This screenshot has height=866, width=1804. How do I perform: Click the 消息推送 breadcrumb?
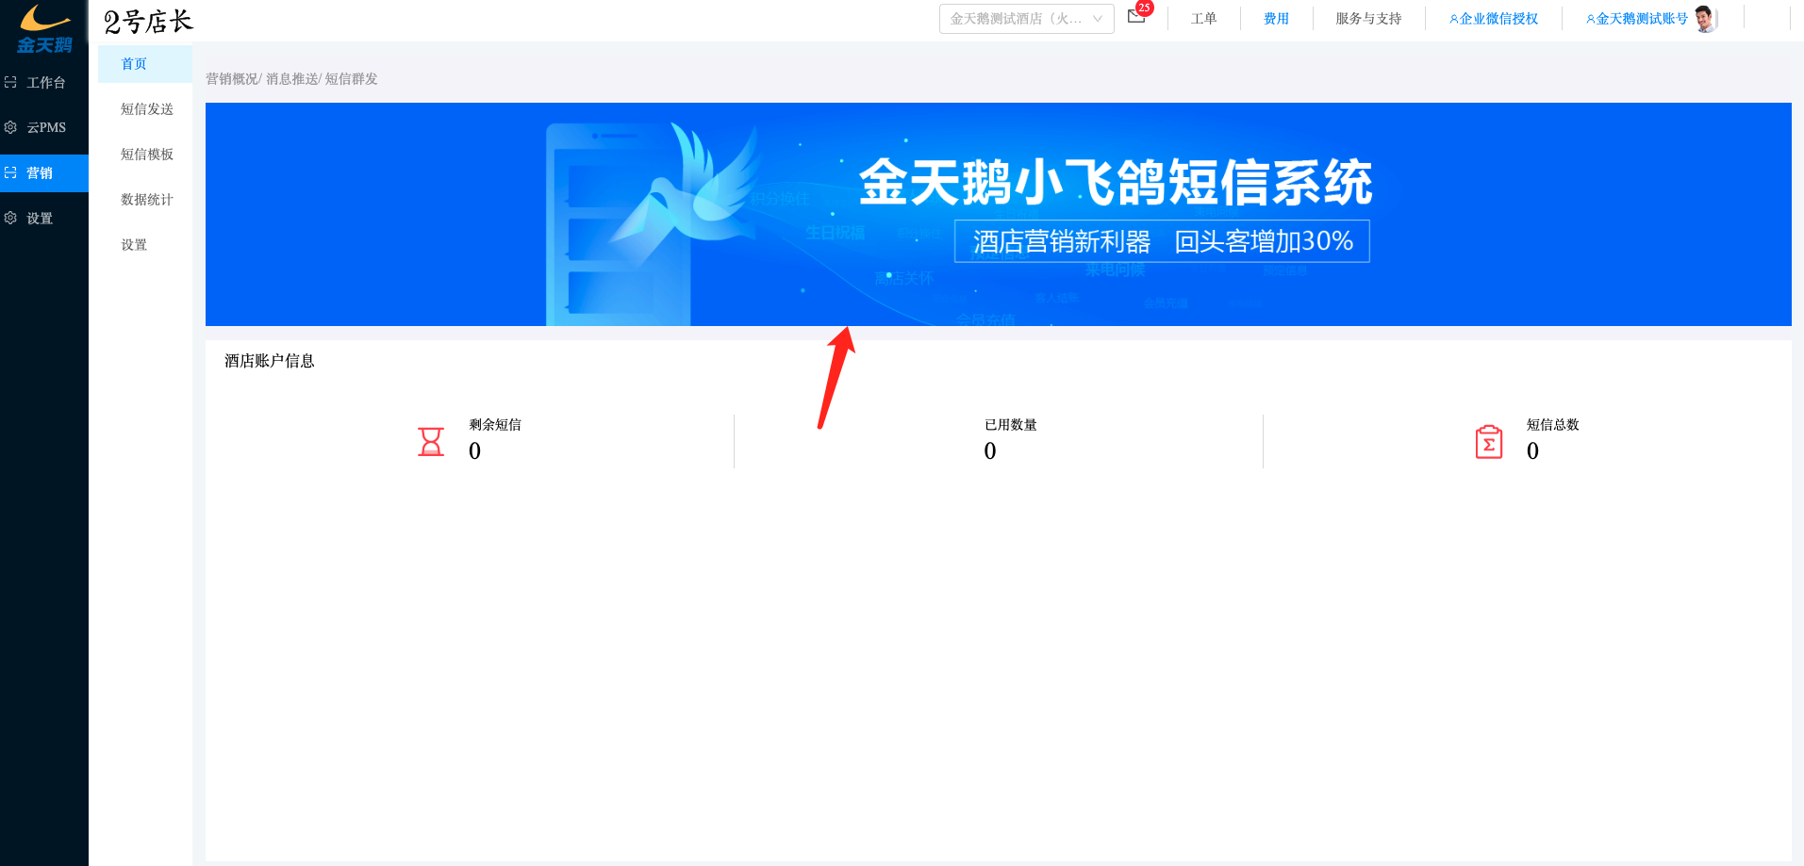click(x=291, y=79)
